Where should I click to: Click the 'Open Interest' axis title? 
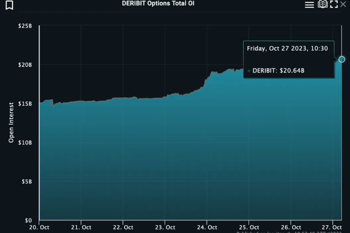pos(11,122)
